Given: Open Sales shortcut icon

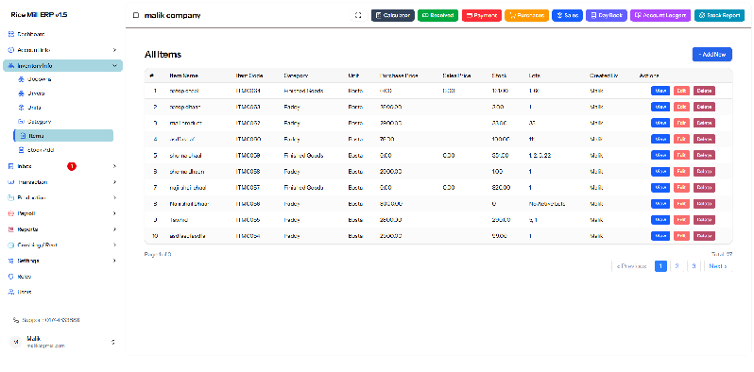Looking at the screenshot, I should point(559,15).
